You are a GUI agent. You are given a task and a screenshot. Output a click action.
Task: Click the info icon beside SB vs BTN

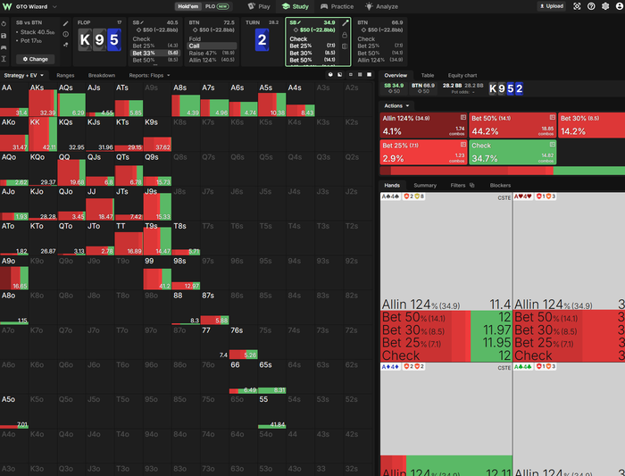coord(66,34)
